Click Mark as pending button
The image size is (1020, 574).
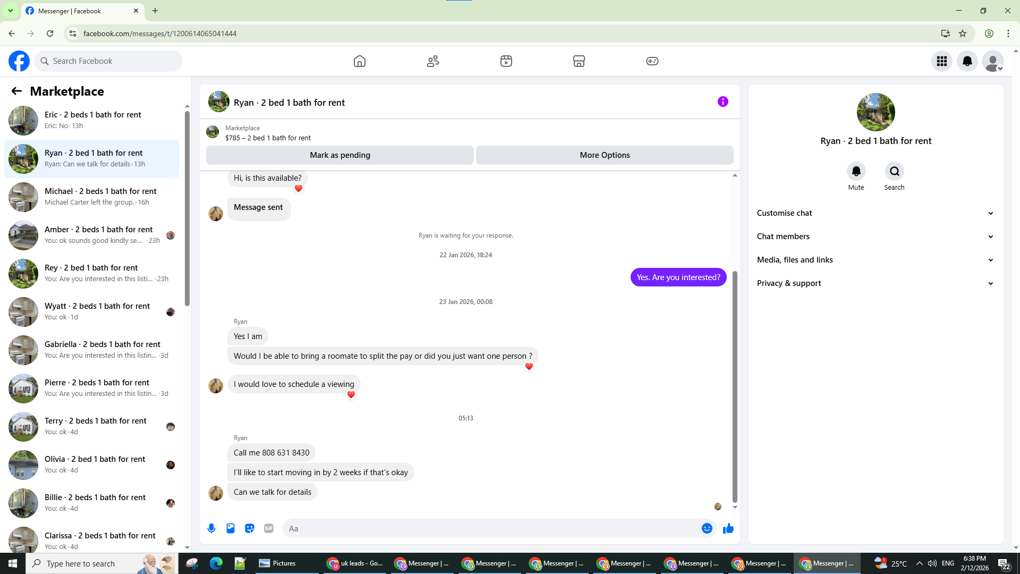click(340, 155)
